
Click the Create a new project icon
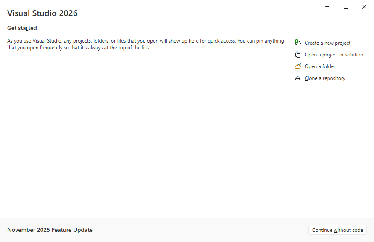tap(298, 43)
